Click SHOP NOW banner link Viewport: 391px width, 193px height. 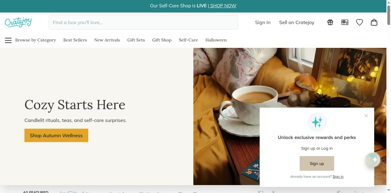coord(223,6)
